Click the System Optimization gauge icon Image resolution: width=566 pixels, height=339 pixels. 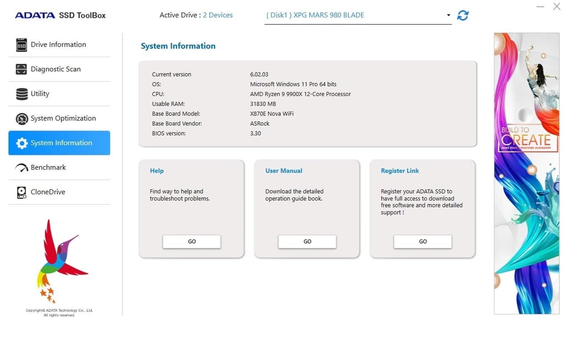(x=21, y=118)
